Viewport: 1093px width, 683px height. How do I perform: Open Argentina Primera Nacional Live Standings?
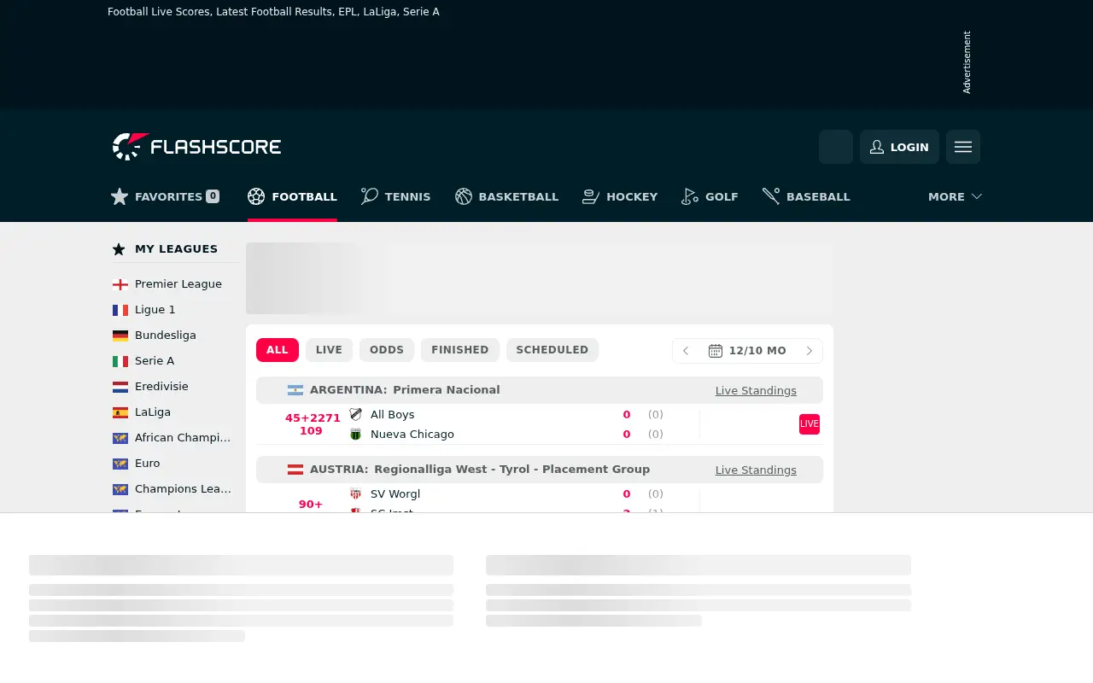click(756, 390)
